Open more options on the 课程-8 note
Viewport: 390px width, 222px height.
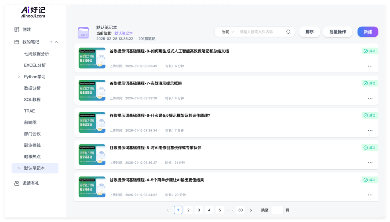click(x=370, y=66)
